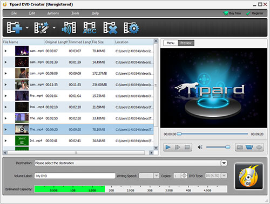The width and height of the screenshot is (270, 204).
Task: Open the Destination dropdown
Action: [x=224, y=163]
